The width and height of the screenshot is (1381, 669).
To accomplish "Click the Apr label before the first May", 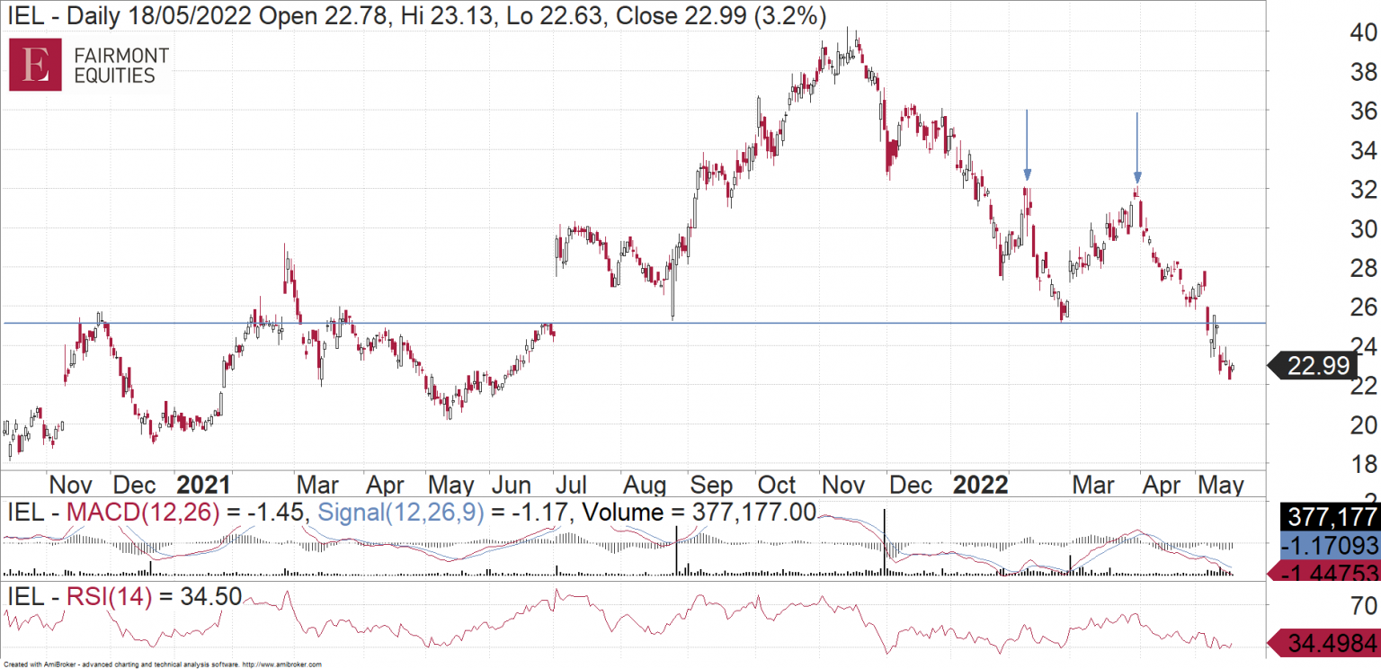I will 387,486.
